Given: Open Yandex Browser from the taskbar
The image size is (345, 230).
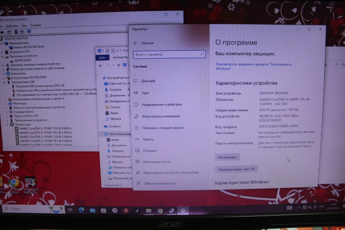Looking at the screenshot, I should 115,210.
